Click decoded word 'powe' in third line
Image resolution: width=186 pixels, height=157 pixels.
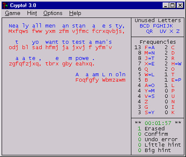click(x=82, y=58)
